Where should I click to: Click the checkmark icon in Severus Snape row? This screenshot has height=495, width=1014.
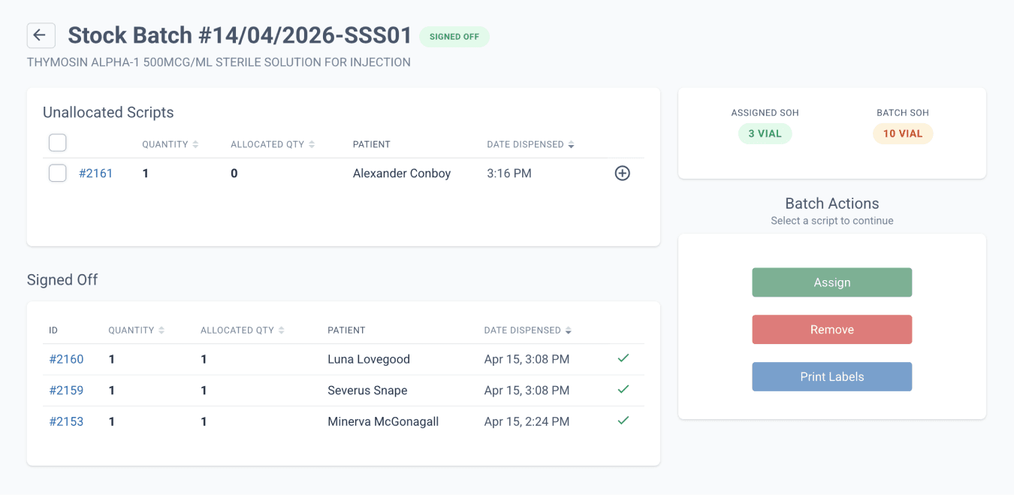(623, 390)
